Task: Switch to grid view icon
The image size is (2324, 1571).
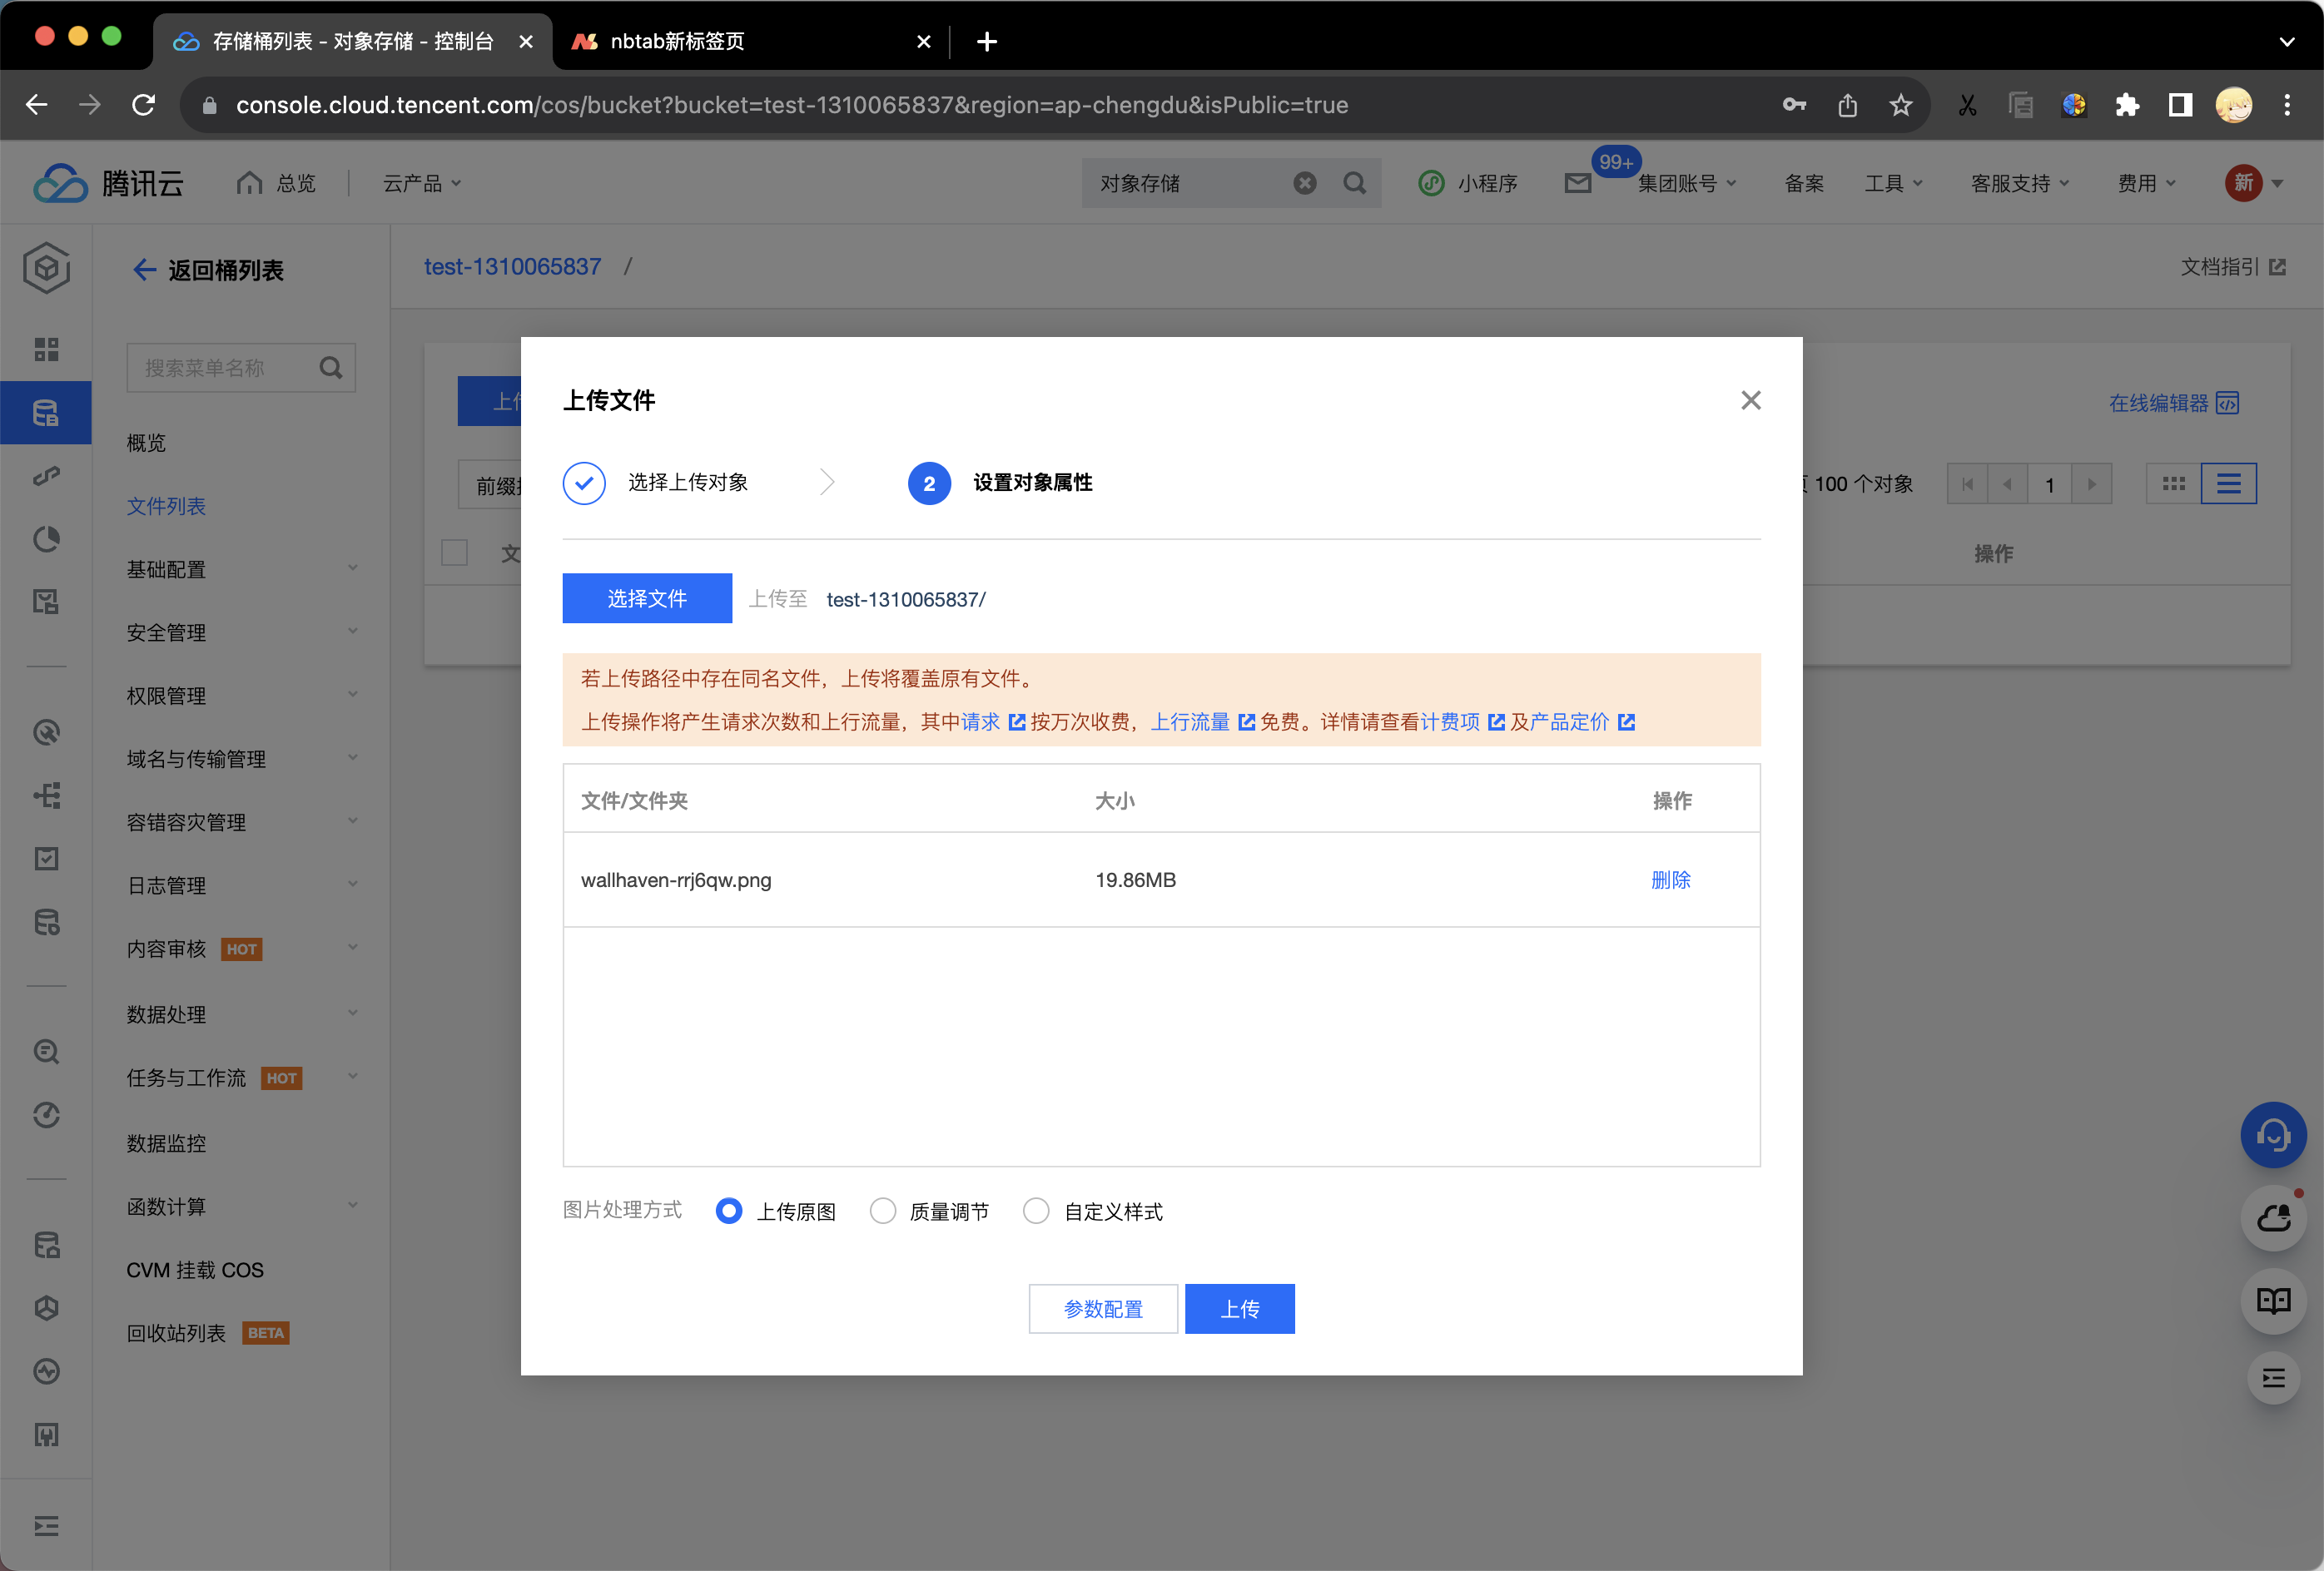Action: (2173, 483)
